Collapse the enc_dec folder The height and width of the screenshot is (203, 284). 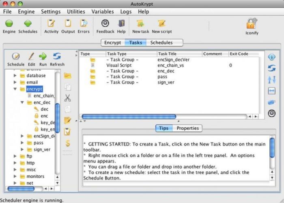click(22, 103)
